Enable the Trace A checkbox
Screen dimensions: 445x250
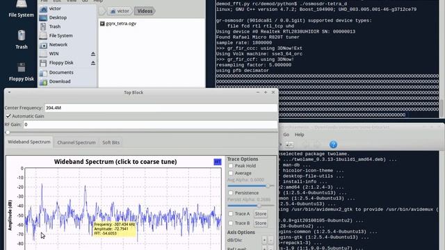click(230, 214)
